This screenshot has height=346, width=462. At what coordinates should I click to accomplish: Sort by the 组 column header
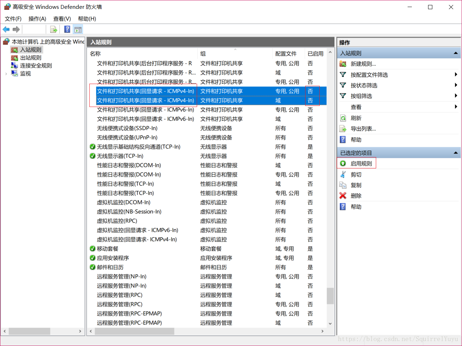coord(235,54)
